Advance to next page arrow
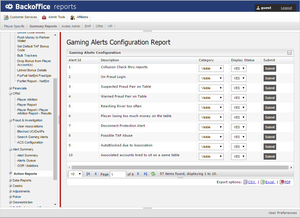 [x=138, y=174]
